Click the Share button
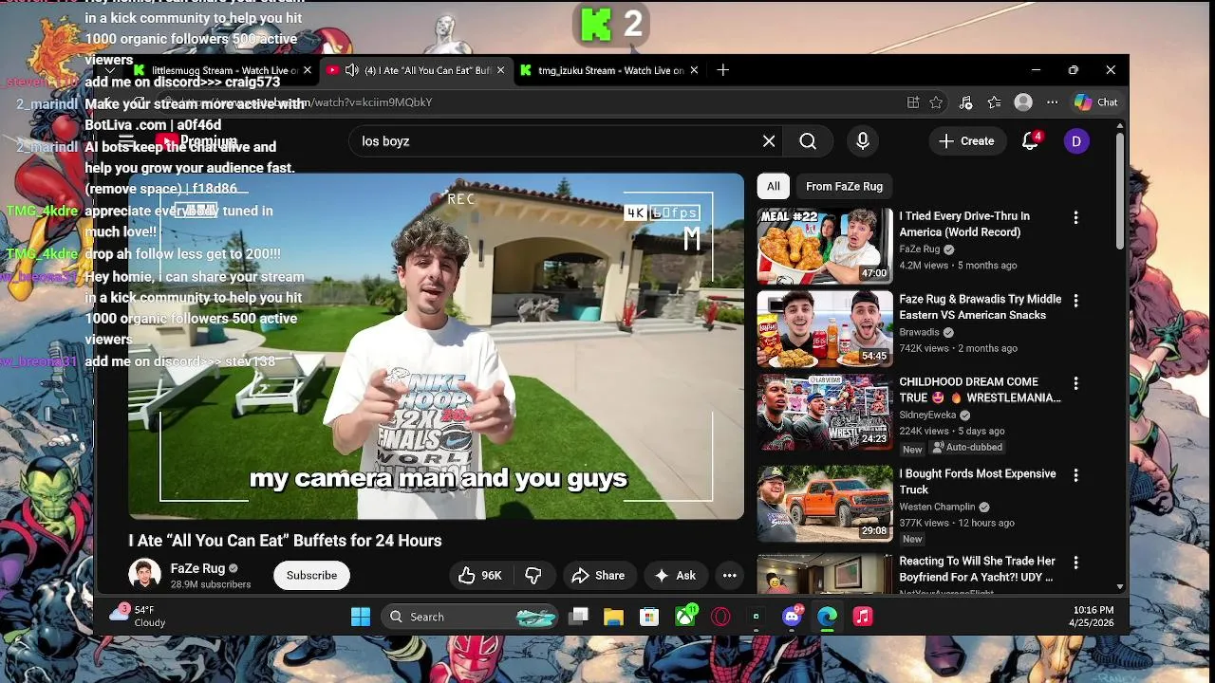Image resolution: width=1215 pixels, height=683 pixels. 598,576
